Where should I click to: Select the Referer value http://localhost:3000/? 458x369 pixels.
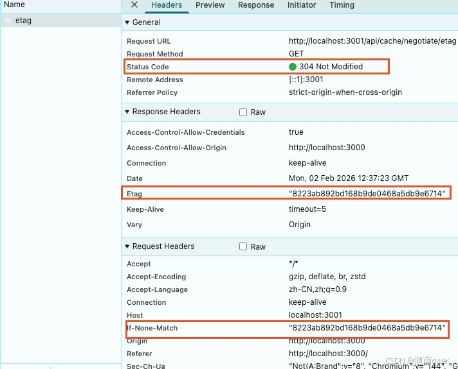(x=328, y=354)
